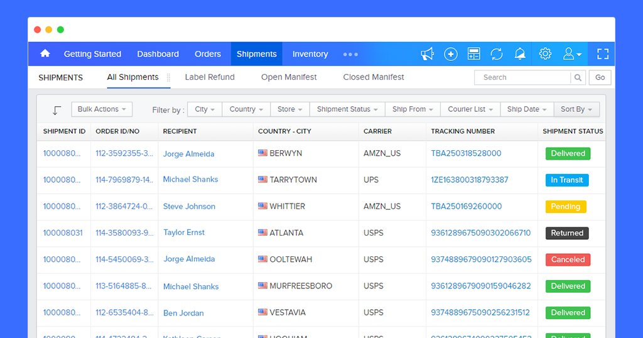This screenshot has width=643, height=338.
Task: Open the settings gear icon
Action: [x=545, y=54]
